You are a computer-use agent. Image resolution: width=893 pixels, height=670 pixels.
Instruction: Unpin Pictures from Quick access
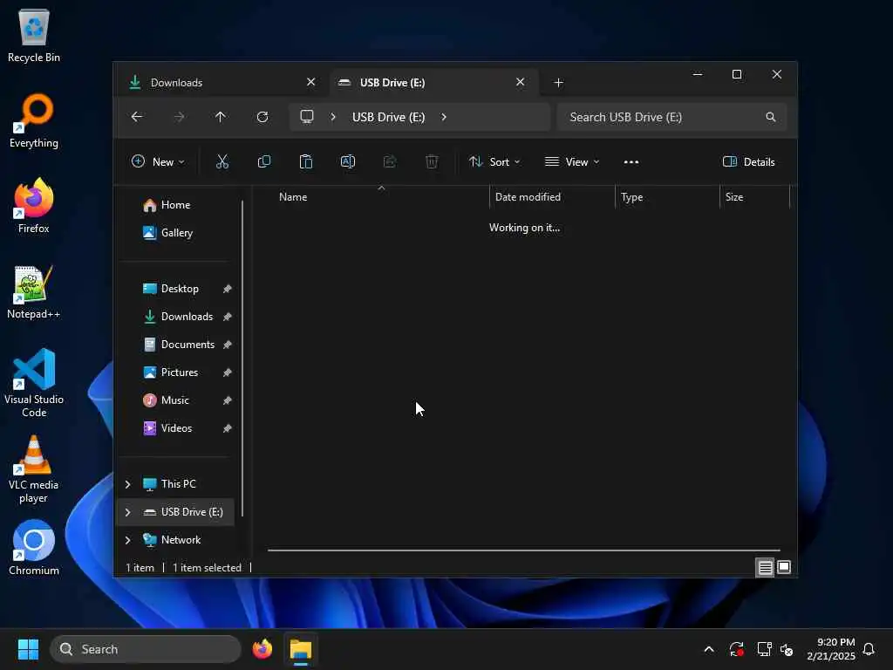click(228, 373)
